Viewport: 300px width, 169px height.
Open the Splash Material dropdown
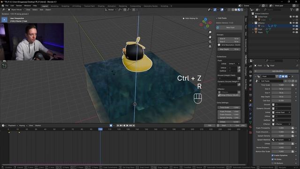[x=281, y=140]
